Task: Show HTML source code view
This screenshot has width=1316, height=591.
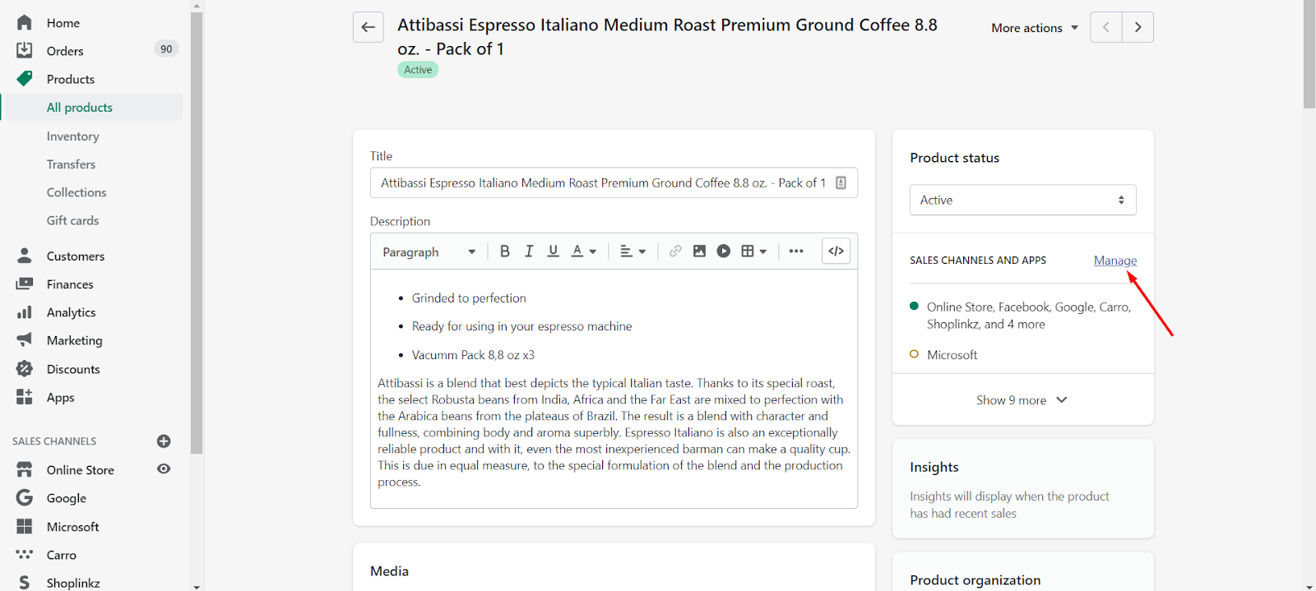Action: pyautogui.click(x=836, y=252)
